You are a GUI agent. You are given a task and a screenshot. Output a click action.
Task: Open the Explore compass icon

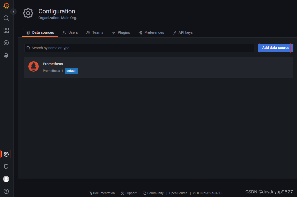pos(6,43)
